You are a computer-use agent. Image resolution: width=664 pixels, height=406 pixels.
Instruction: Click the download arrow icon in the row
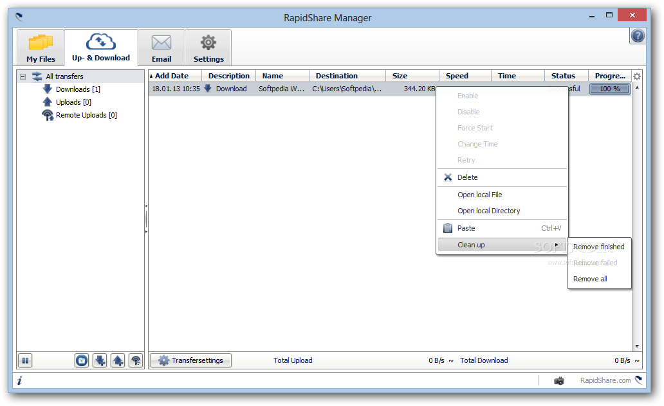208,89
